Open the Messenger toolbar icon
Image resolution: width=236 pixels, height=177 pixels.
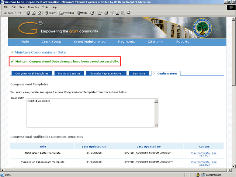pyautogui.click(x=128, y=13)
